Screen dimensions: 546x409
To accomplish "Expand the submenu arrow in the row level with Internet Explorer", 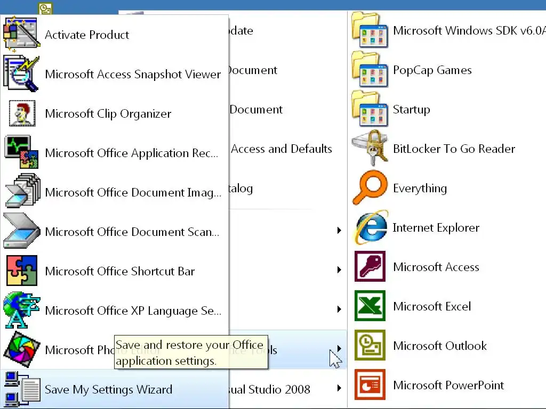I will [x=339, y=230].
